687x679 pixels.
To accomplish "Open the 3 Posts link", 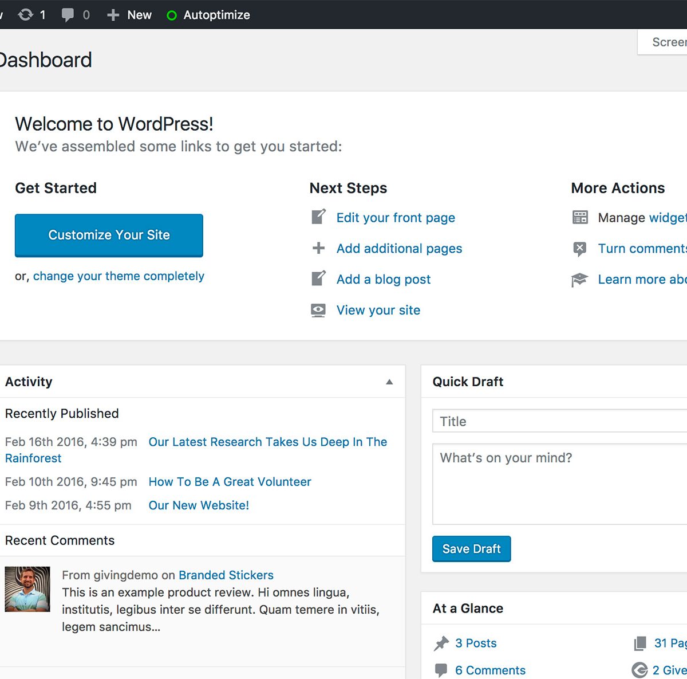I will click(x=476, y=643).
